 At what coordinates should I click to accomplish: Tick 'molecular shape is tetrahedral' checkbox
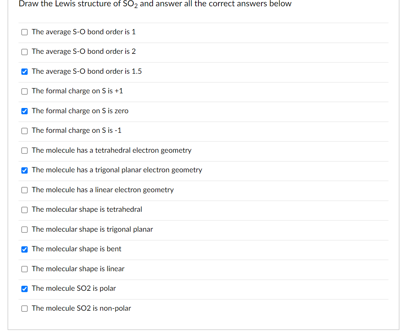point(24,210)
